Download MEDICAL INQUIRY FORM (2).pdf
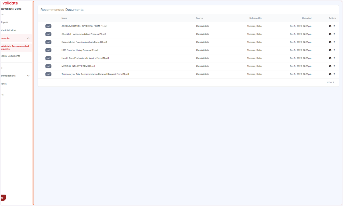This screenshot has height=206, width=343. [x=334, y=66]
